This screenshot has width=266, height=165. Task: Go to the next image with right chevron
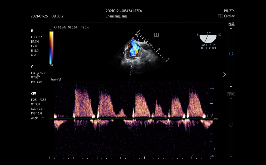pyautogui.click(x=225, y=74)
